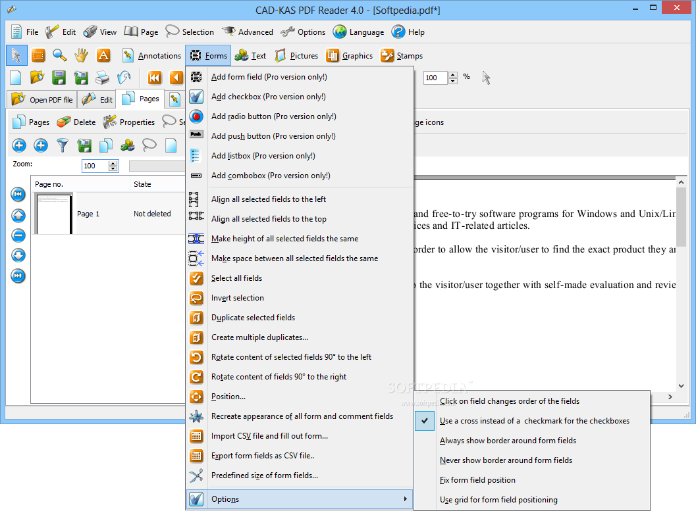Click the printer icon
The height and width of the screenshot is (511, 696).
point(103,78)
